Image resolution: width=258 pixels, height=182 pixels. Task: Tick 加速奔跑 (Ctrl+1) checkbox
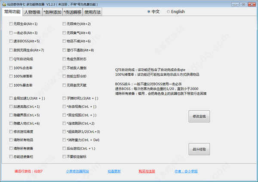coord(11,106)
